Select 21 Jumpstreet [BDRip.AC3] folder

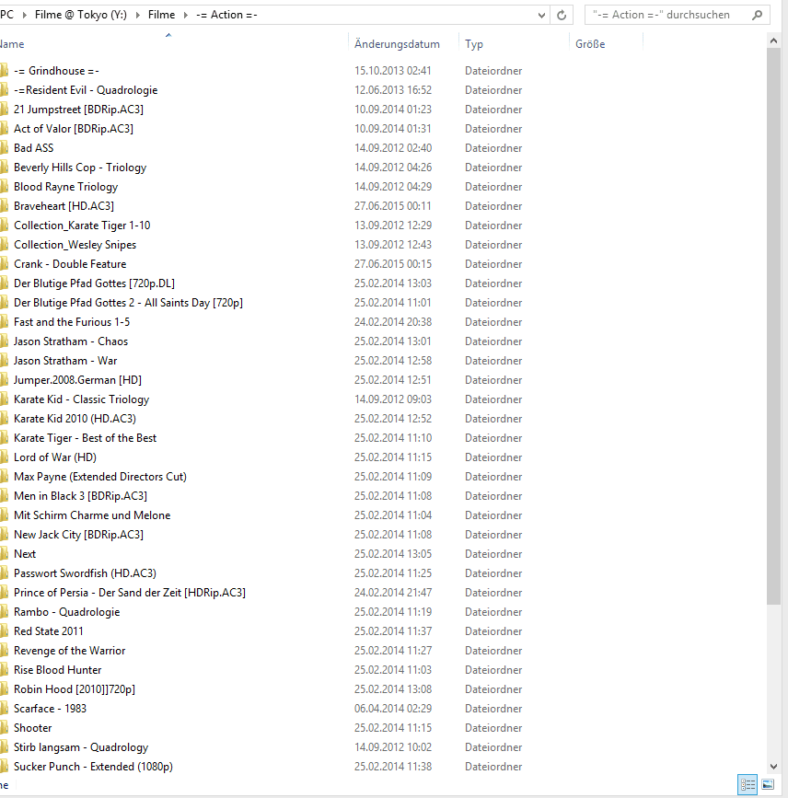pyautogui.click(x=78, y=110)
